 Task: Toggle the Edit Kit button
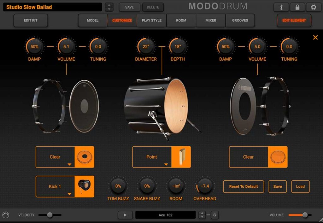pos(31,21)
